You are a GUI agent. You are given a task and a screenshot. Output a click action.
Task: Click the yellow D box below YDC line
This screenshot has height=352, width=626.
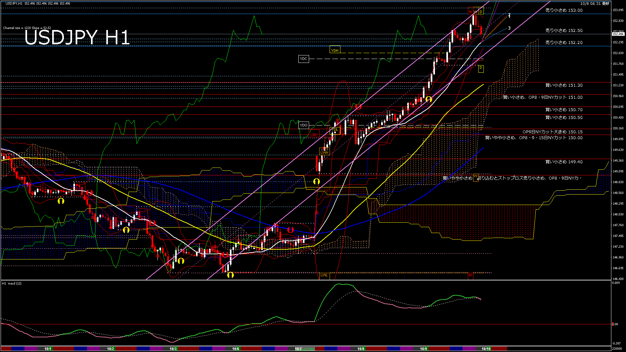pos(481,68)
